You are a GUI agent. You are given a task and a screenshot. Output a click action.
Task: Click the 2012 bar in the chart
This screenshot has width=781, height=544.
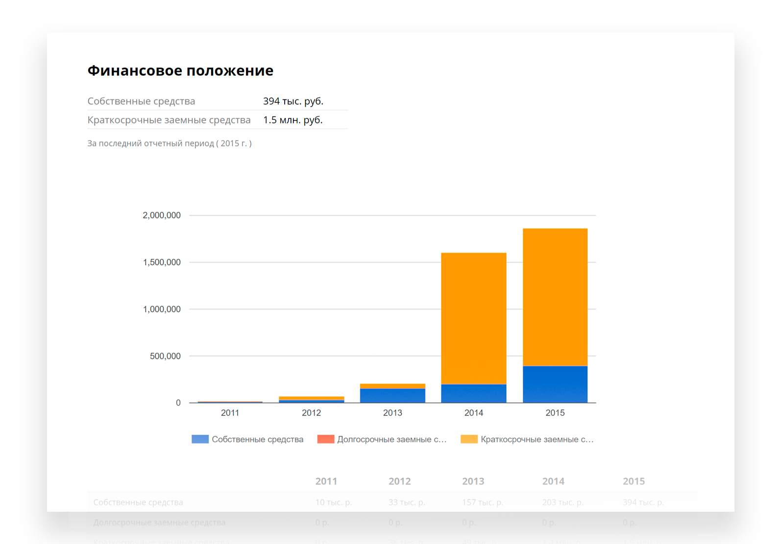[311, 400]
